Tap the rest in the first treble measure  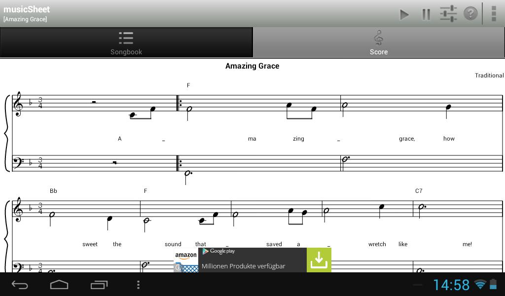point(94,102)
